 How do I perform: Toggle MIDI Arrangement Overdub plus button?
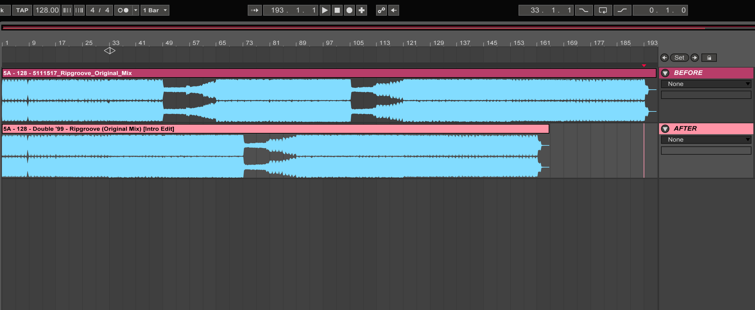pyautogui.click(x=362, y=10)
